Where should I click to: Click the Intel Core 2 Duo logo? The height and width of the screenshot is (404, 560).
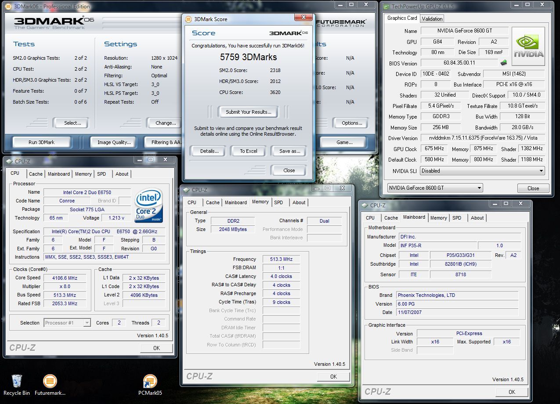pyautogui.click(x=149, y=206)
